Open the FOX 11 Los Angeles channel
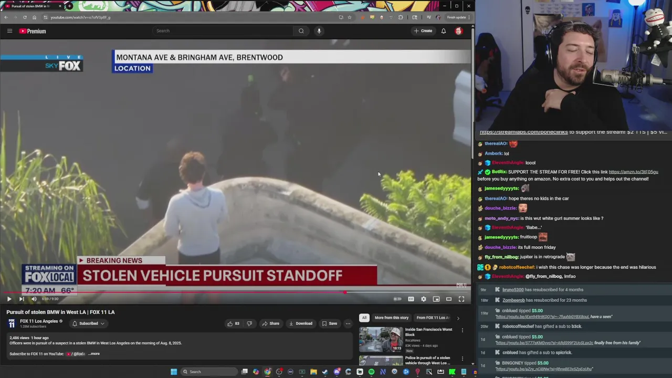The width and height of the screenshot is (672, 378). click(x=39, y=321)
